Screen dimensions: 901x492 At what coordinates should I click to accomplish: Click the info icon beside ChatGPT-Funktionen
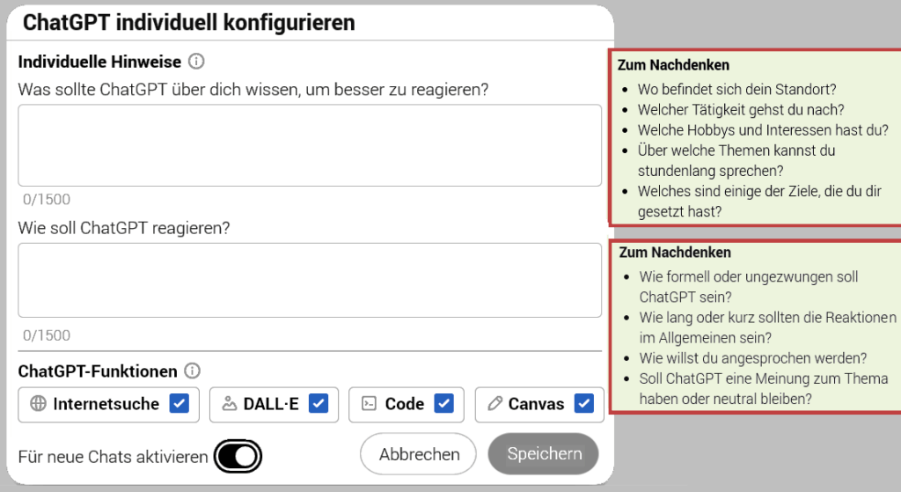click(192, 371)
